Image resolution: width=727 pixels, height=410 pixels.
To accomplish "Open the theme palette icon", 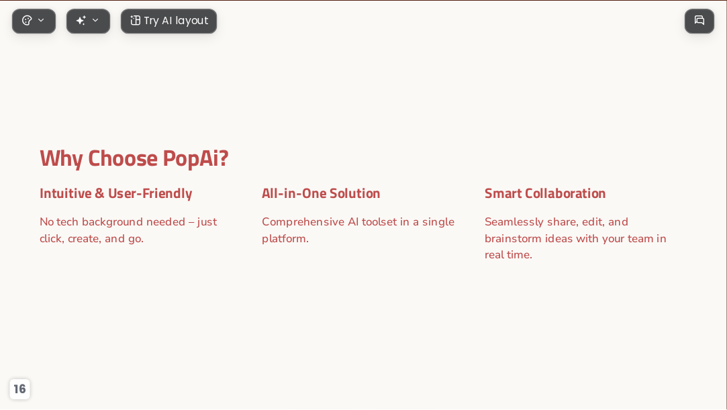I will (28, 20).
